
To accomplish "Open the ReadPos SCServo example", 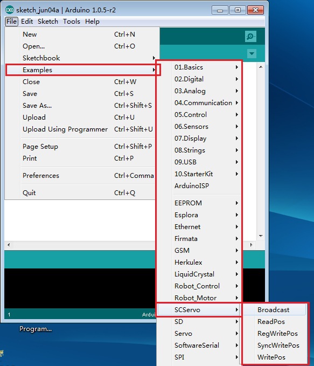I will [x=275, y=322].
